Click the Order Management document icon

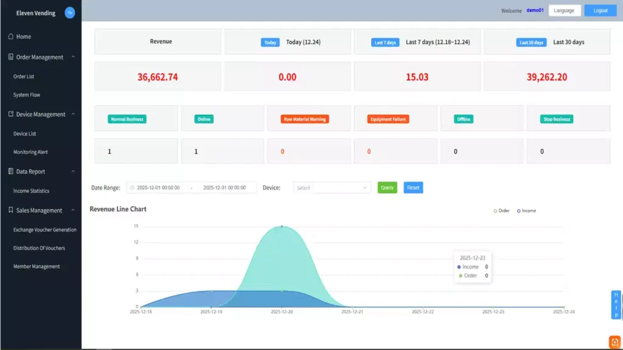[11, 57]
